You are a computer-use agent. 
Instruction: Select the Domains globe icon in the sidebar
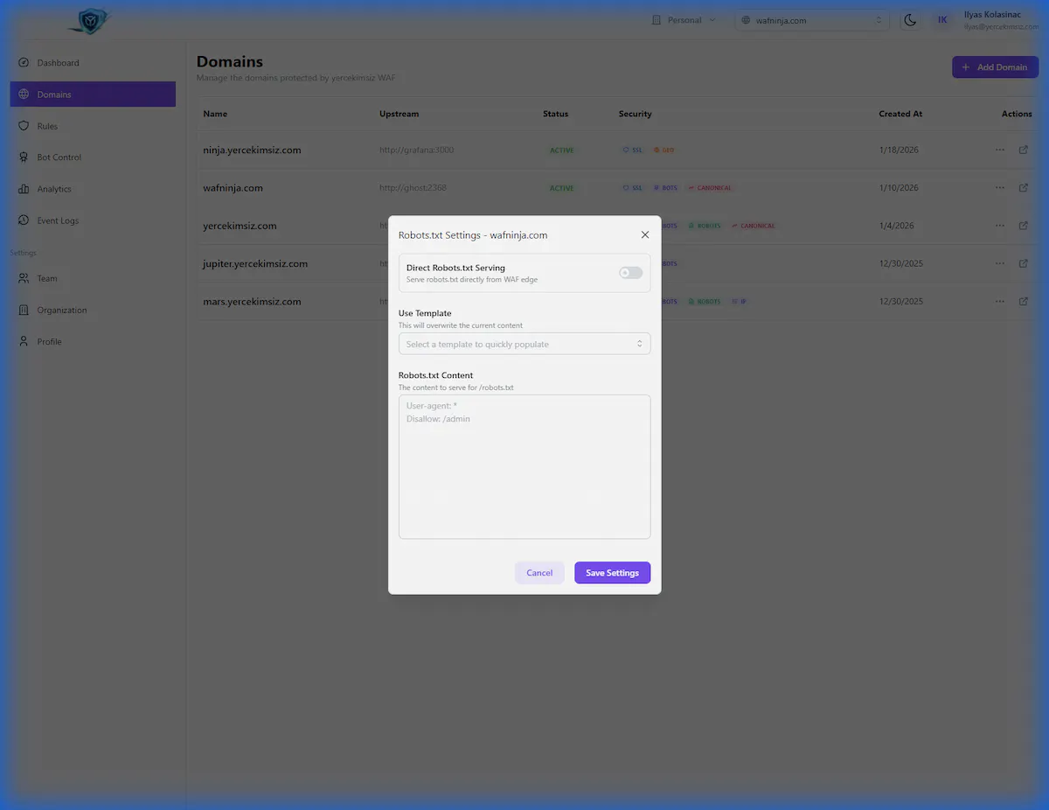24,94
